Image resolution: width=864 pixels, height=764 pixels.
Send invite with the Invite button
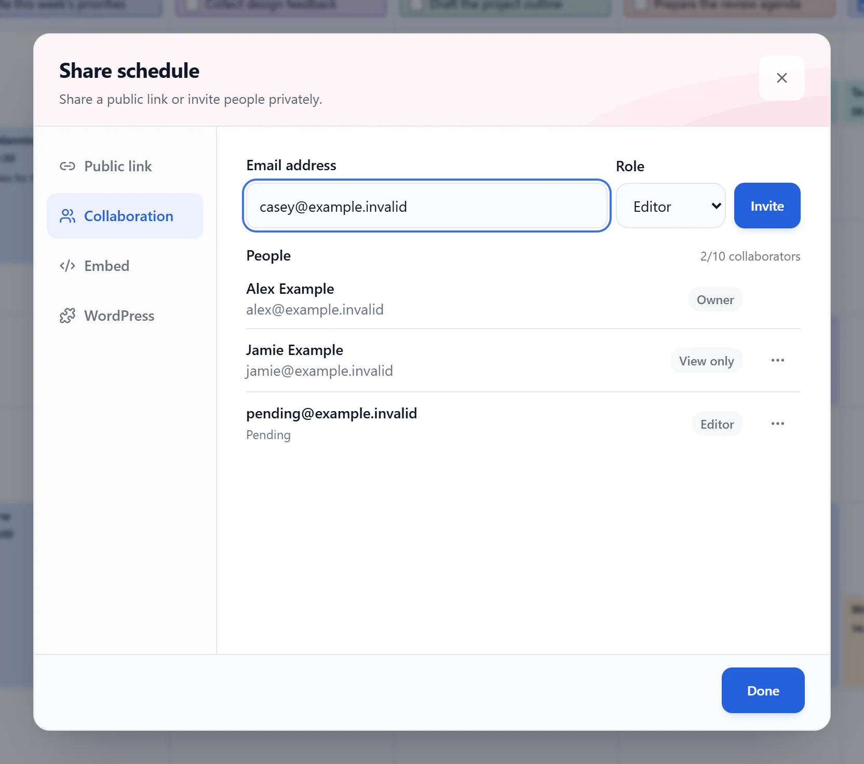coord(767,206)
